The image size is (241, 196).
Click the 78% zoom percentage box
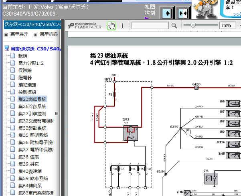tap(228, 25)
